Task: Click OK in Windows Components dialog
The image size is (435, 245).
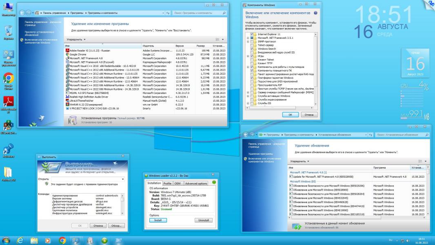Action: (x=290, y=115)
